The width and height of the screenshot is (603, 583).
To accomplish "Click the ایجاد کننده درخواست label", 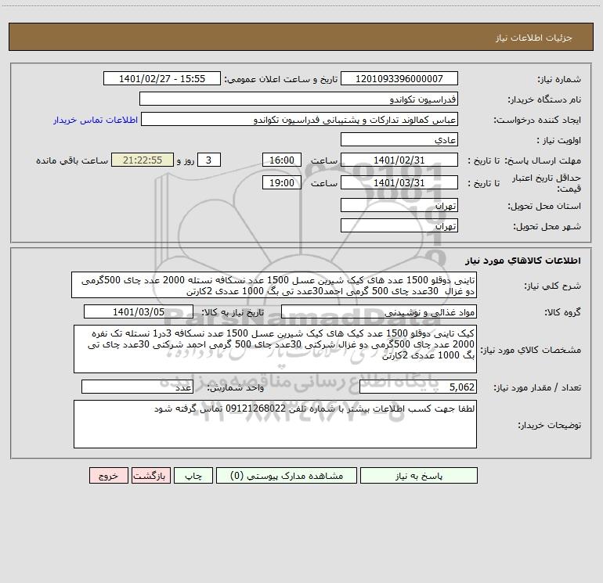I will coord(537,120).
